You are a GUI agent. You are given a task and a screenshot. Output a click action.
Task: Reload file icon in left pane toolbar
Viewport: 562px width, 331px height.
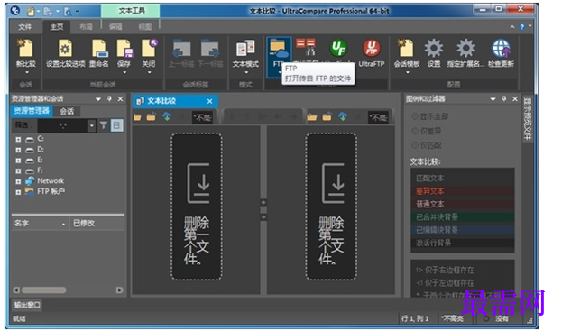pos(152,116)
